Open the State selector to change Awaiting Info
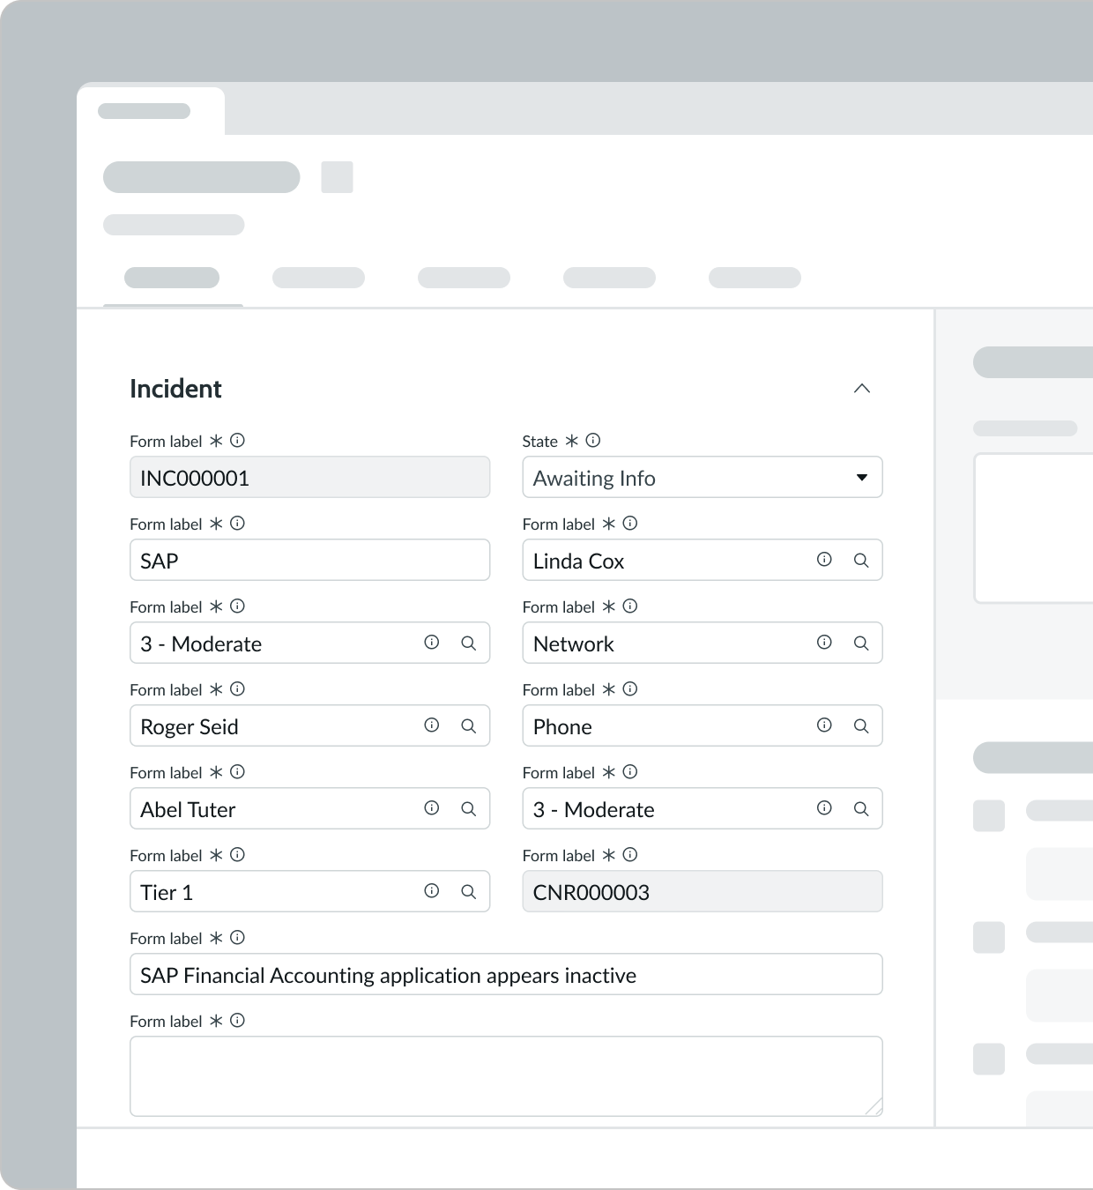Image resolution: width=1093 pixels, height=1190 pixels. 702,477
